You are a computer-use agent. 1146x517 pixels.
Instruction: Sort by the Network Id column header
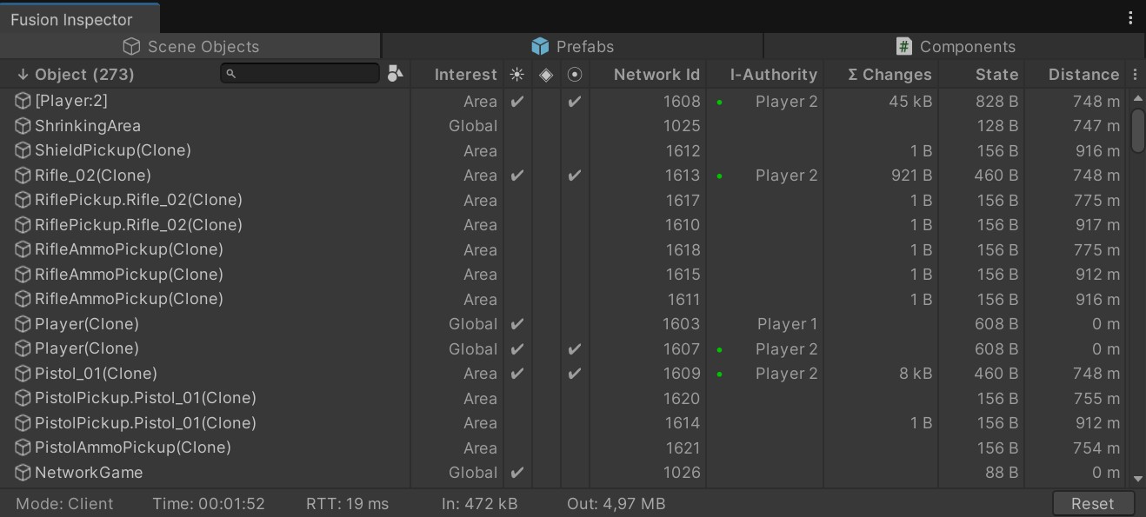[x=656, y=75]
